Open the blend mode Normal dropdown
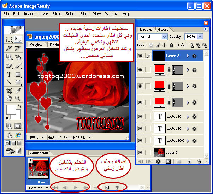The width and height of the screenshot is (213, 194). (x=164, y=36)
